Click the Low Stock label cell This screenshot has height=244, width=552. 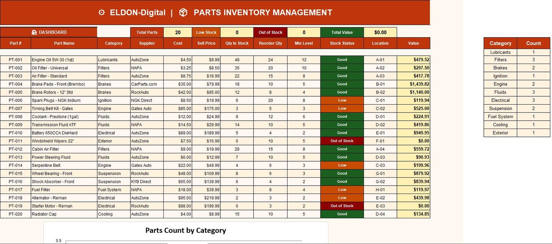(x=206, y=32)
